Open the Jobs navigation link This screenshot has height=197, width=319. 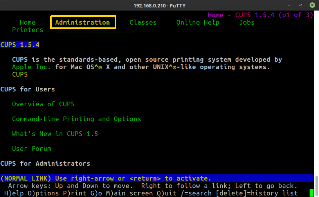247,22
